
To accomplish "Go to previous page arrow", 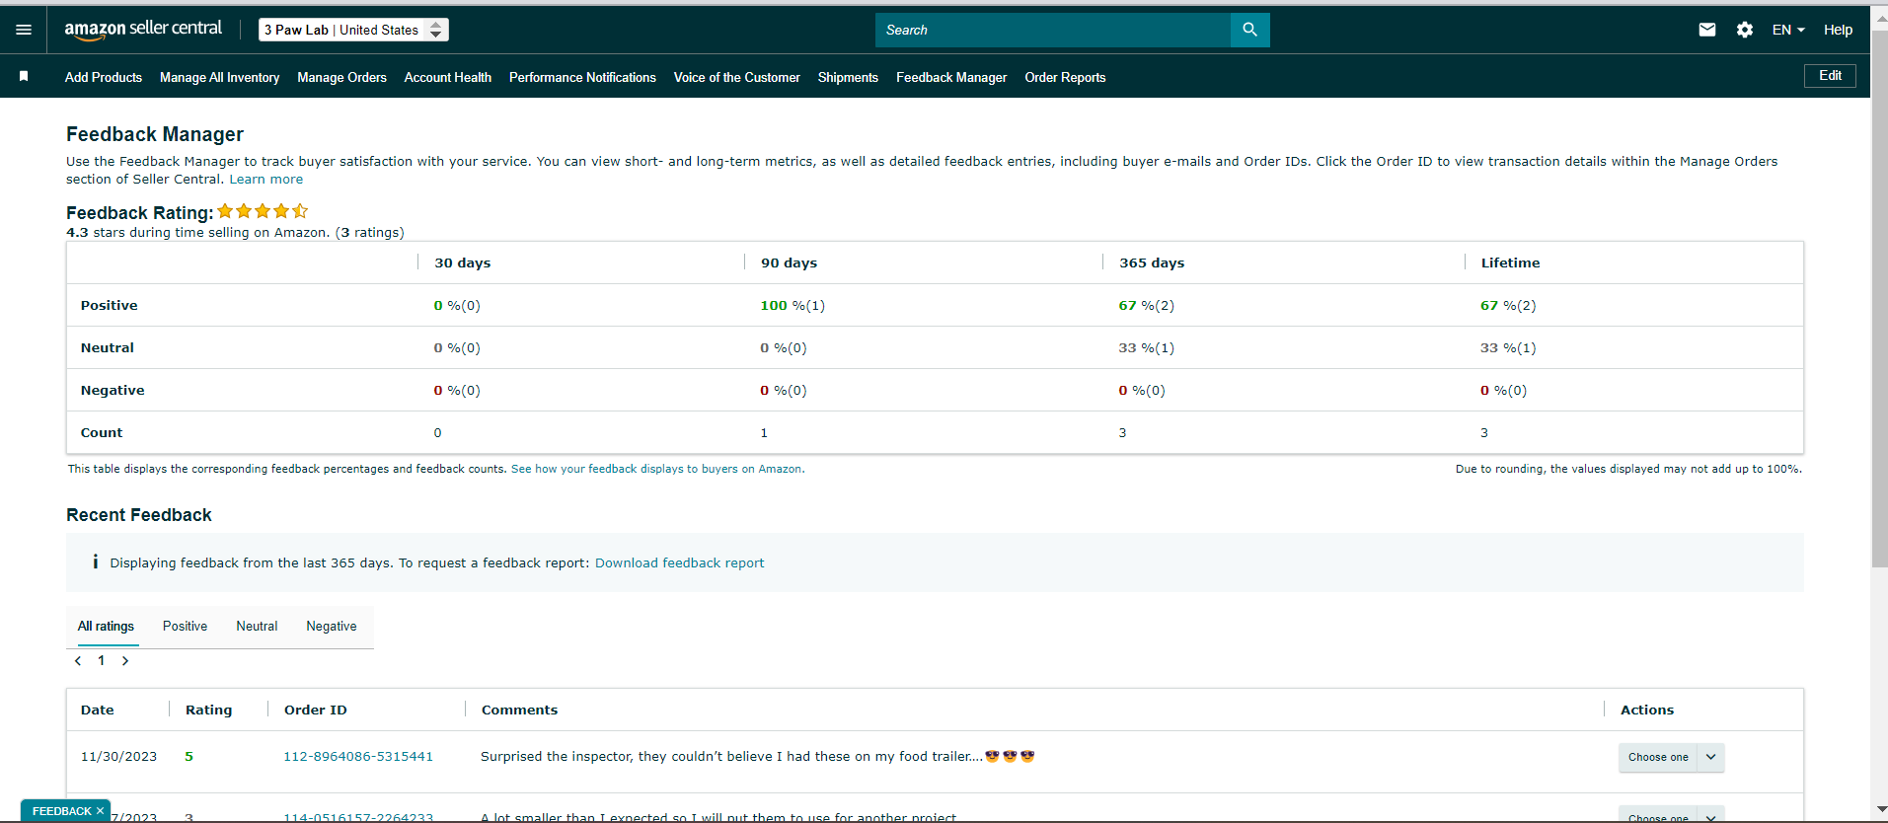I will pos(78,661).
